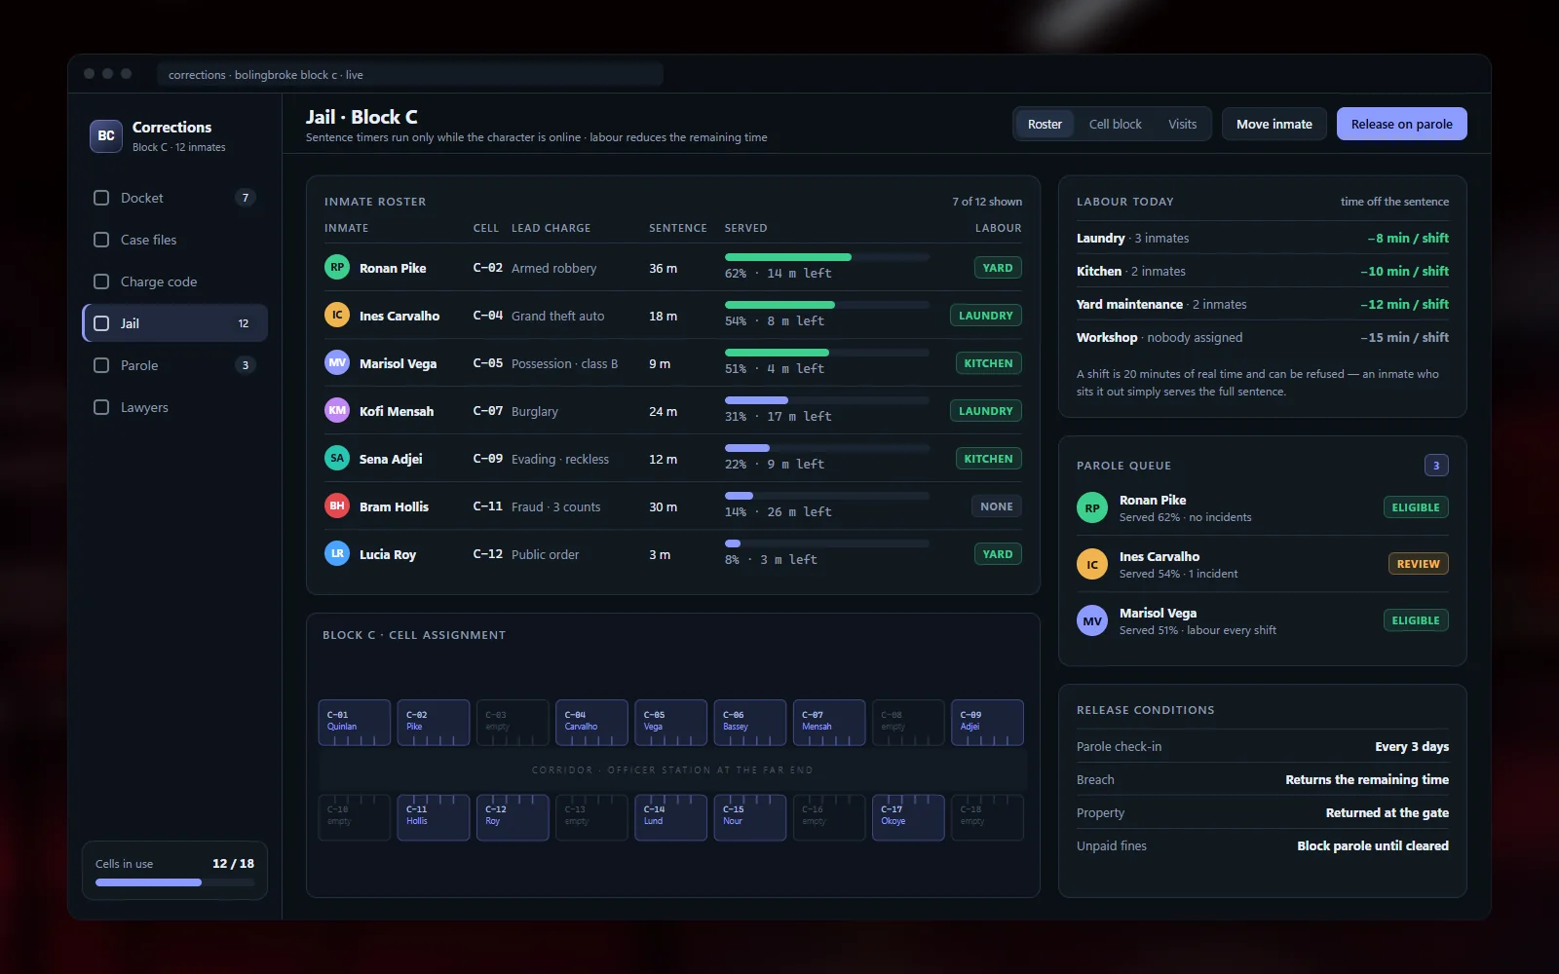Click the Laundry labour row
1559x974 pixels.
(x=1263, y=238)
